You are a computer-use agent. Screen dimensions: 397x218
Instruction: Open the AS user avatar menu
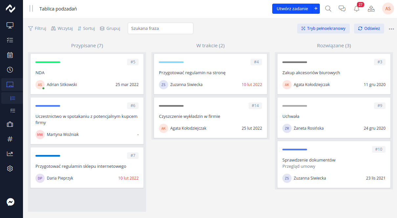pyautogui.click(x=388, y=9)
